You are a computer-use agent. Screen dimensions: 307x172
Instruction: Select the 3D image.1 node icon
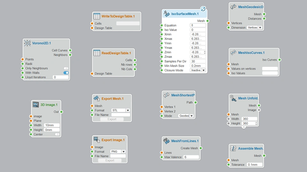(x=35, y=105)
